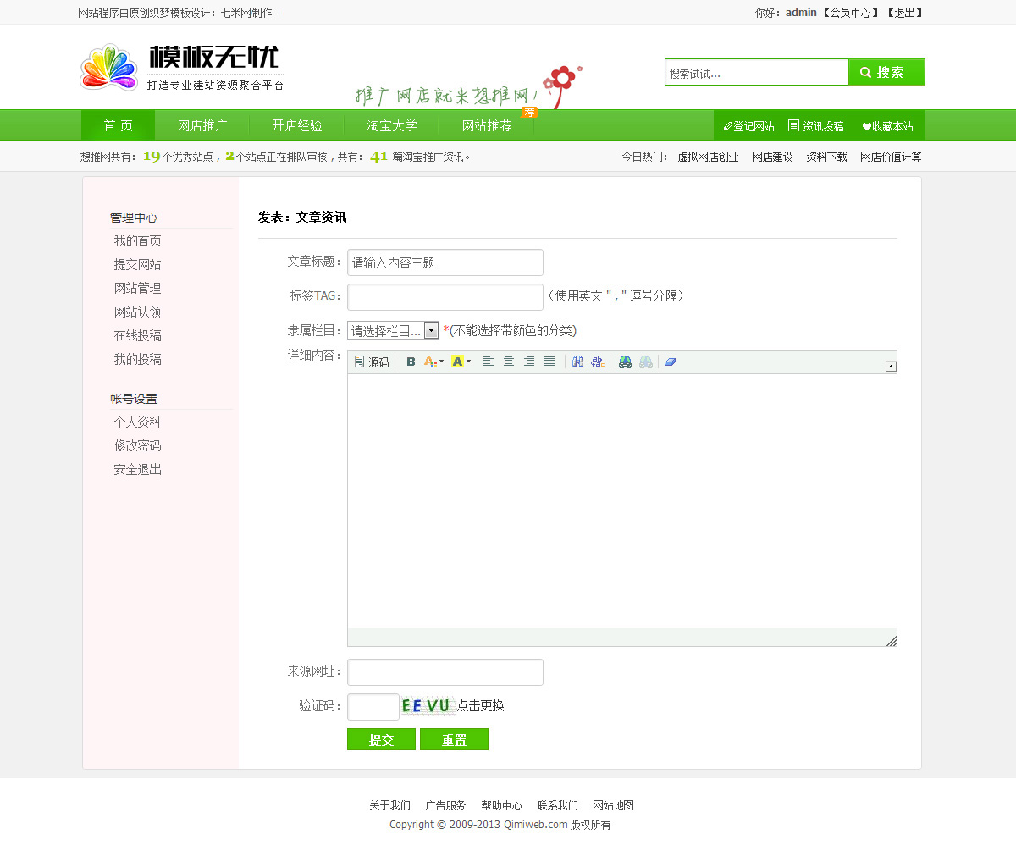
Task: Click the eraser remove format icon
Action: tap(670, 362)
